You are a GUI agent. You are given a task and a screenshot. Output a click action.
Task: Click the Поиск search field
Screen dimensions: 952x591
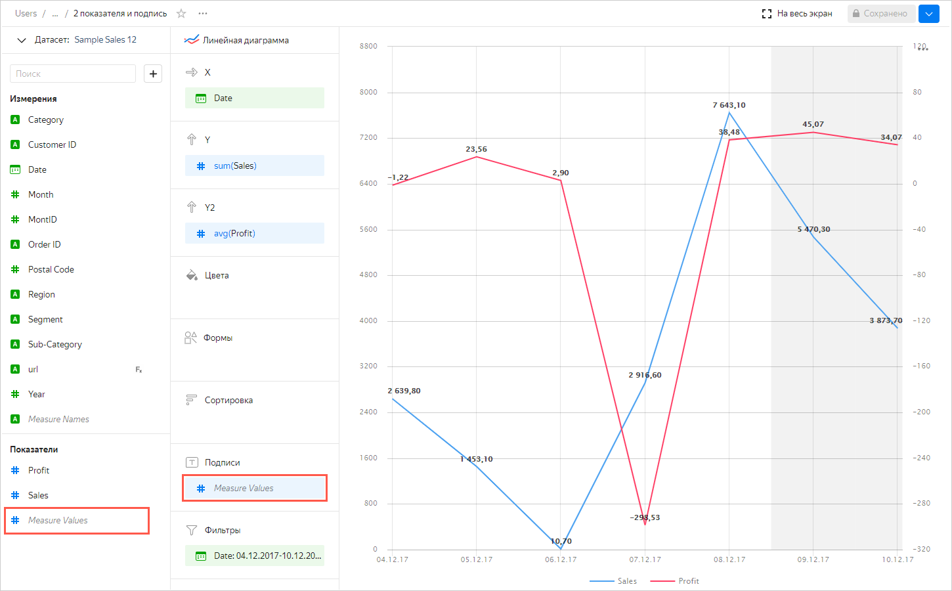[73, 74]
